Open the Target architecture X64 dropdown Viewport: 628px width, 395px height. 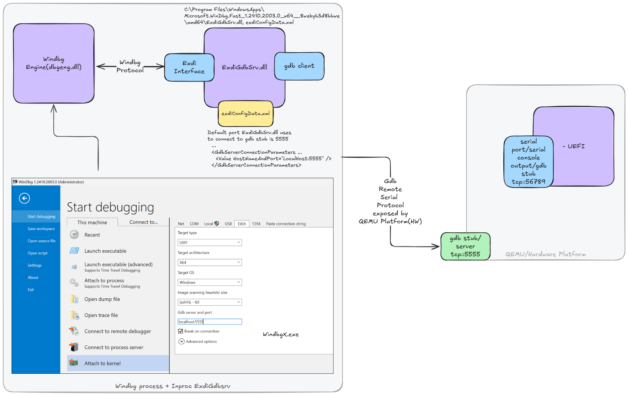210,262
